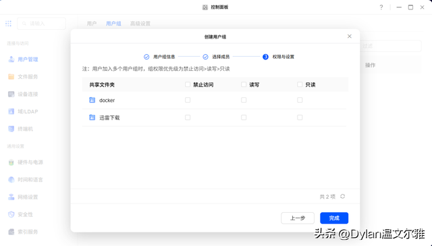Open 设备连接 in the sidebar
This screenshot has height=246, width=432.
pyautogui.click(x=23, y=94)
